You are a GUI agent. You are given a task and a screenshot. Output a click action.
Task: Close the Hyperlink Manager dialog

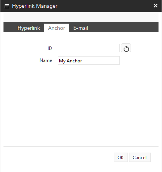[x=155, y=6]
